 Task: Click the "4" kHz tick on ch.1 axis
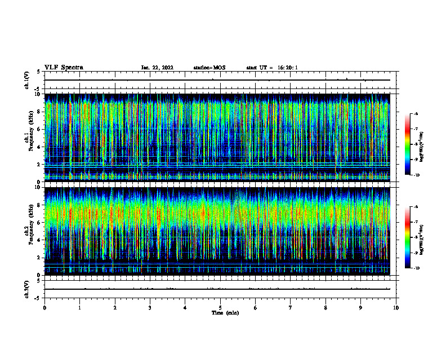tap(39, 147)
